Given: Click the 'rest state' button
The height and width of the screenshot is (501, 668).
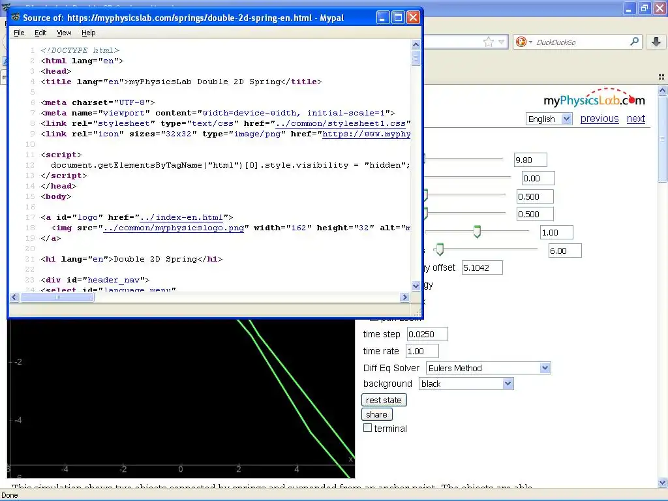Looking at the screenshot, I should tap(384, 400).
